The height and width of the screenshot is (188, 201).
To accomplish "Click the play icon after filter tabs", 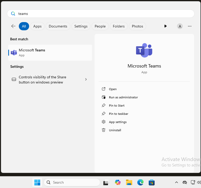I will 165,26.
